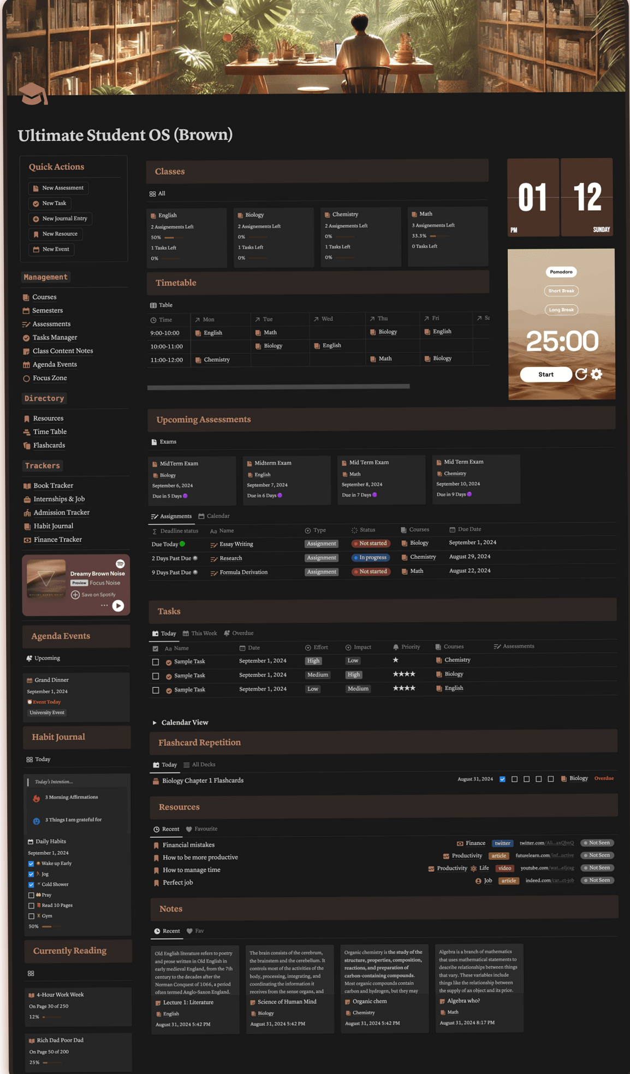This screenshot has width=630, height=1074.
Task: Click the Class Content Notes icon
Action: pyautogui.click(x=26, y=351)
